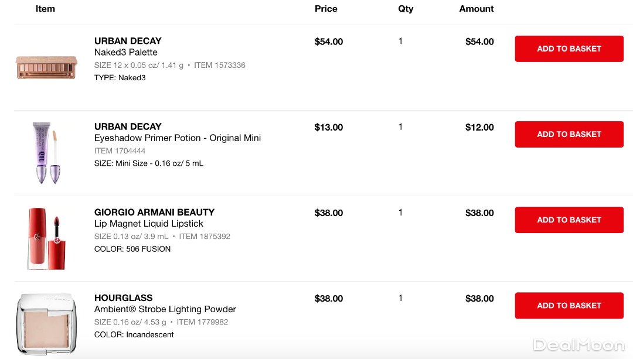
Task: Add Ambient Strobe Lighting Powder to basket
Action: (569, 305)
